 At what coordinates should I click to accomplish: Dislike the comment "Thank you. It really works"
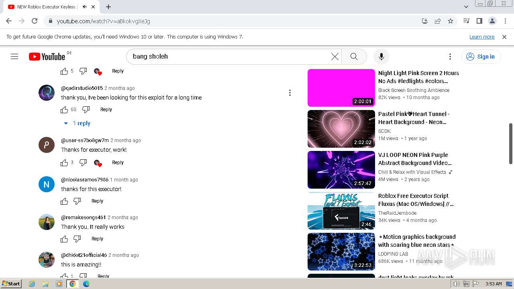[77, 239]
